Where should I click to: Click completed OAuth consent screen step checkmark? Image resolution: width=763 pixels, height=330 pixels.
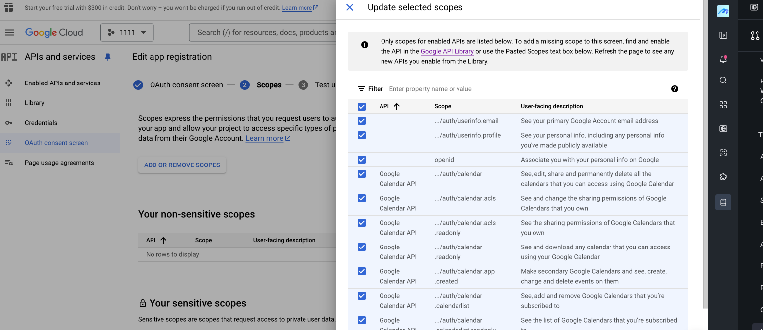138,85
